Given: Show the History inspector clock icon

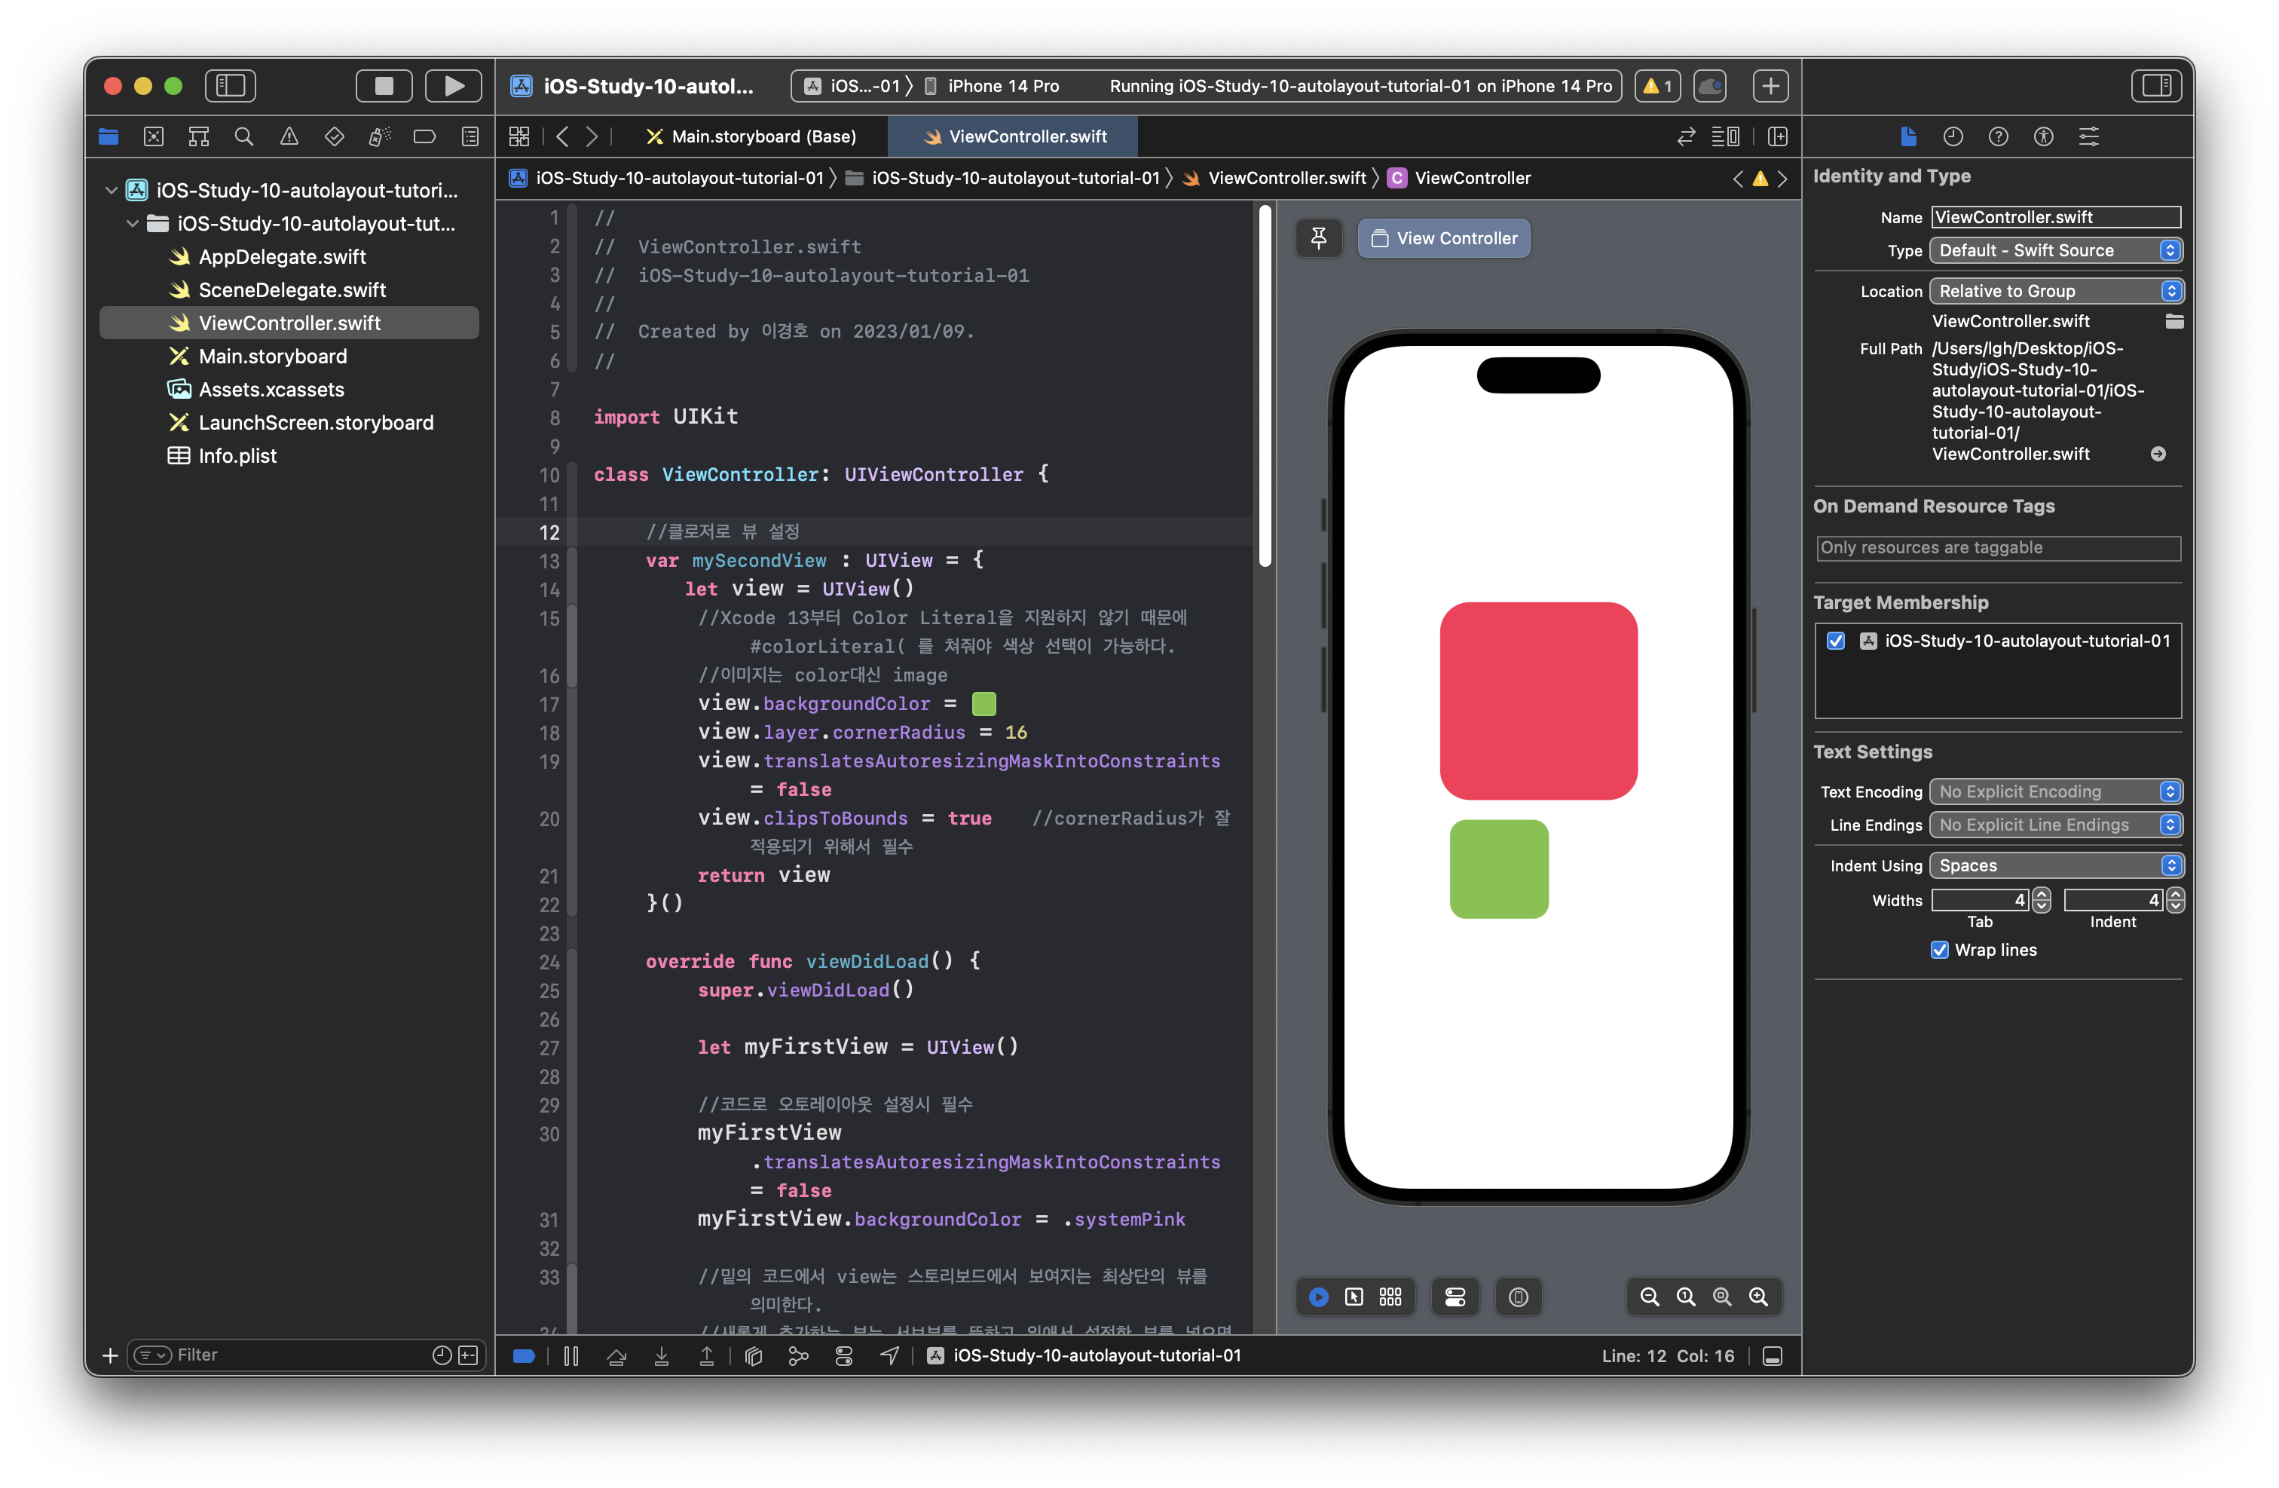Looking at the screenshot, I should pos(1953,137).
